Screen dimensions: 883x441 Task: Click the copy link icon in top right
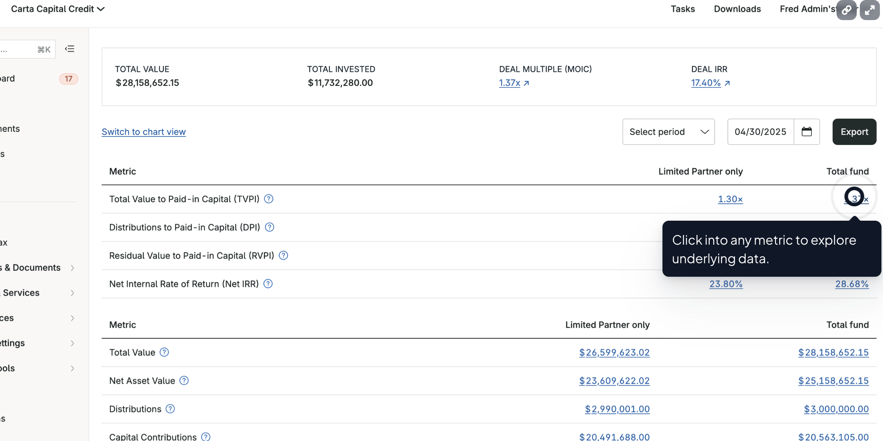[847, 10]
